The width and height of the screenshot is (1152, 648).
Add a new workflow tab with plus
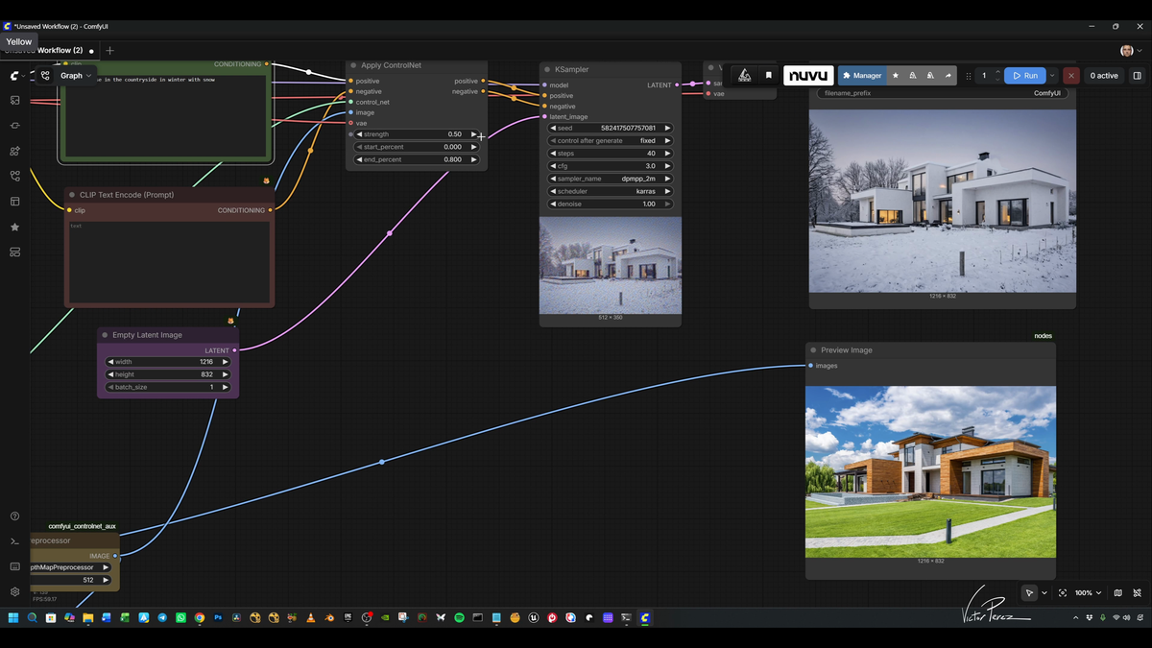[109, 50]
